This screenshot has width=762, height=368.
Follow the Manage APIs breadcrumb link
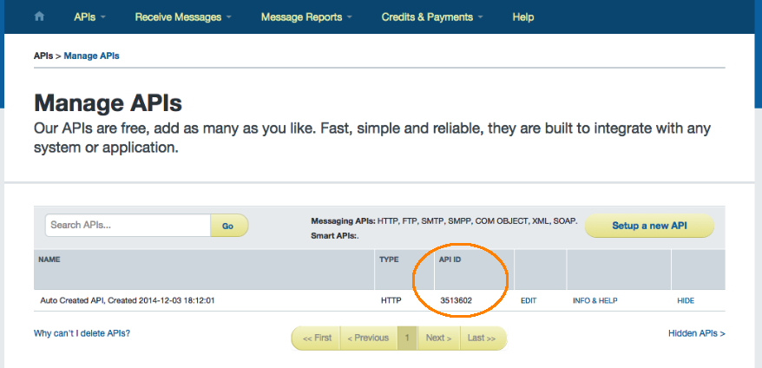click(91, 56)
